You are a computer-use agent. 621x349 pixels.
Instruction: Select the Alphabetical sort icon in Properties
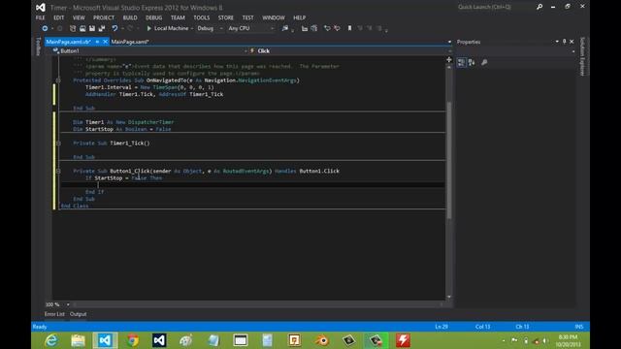[472, 62]
